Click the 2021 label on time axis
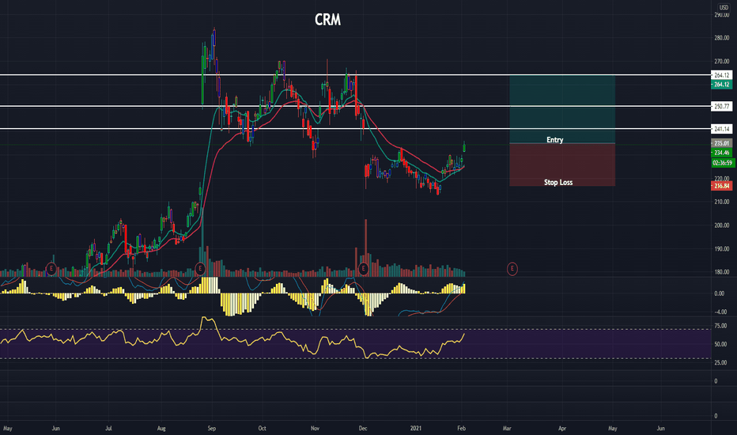 (415, 429)
